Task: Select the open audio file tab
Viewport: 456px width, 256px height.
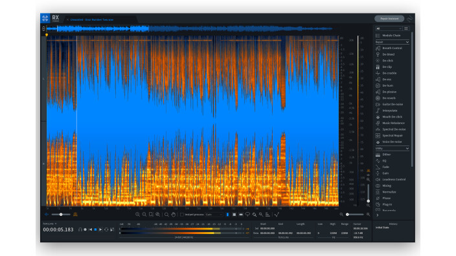Action: click(x=92, y=19)
